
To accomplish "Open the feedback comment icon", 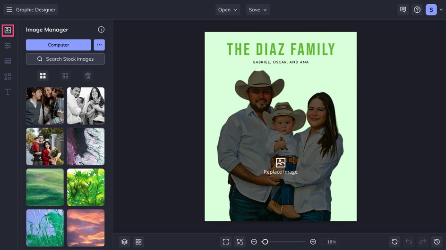I will click(x=403, y=9).
